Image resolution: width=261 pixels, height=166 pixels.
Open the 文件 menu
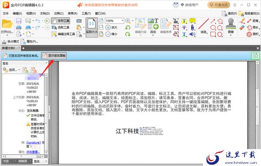coord(6,13)
